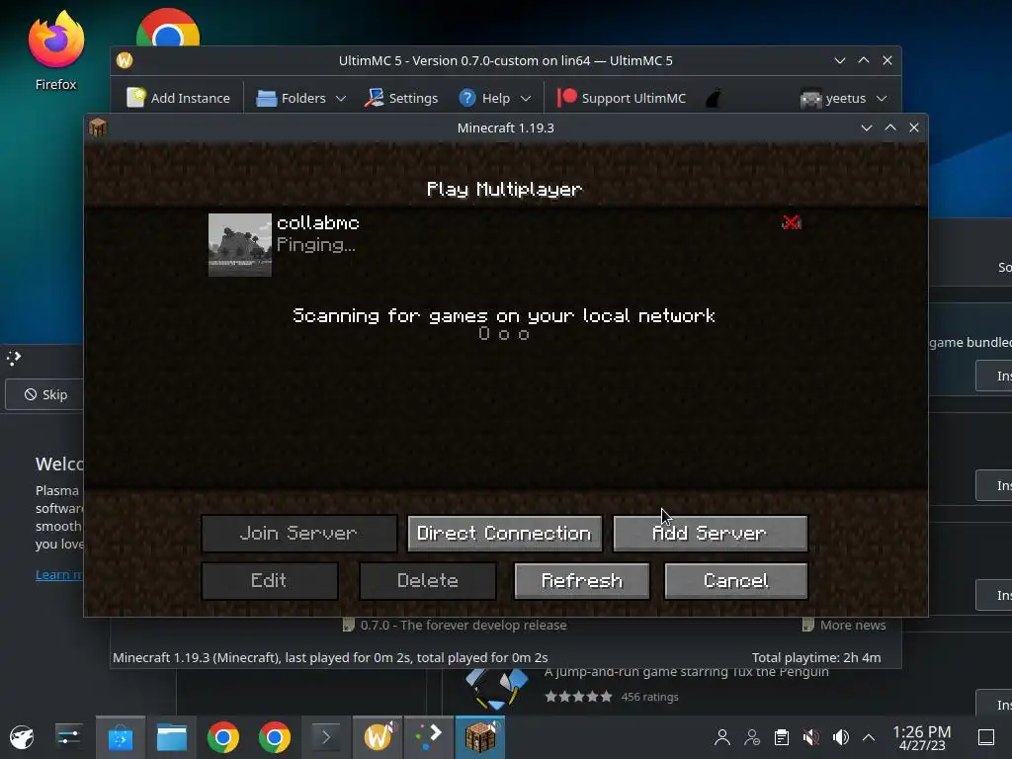
Task: Click the Minecraft window crafting table icon
Action: pos(98,127)
